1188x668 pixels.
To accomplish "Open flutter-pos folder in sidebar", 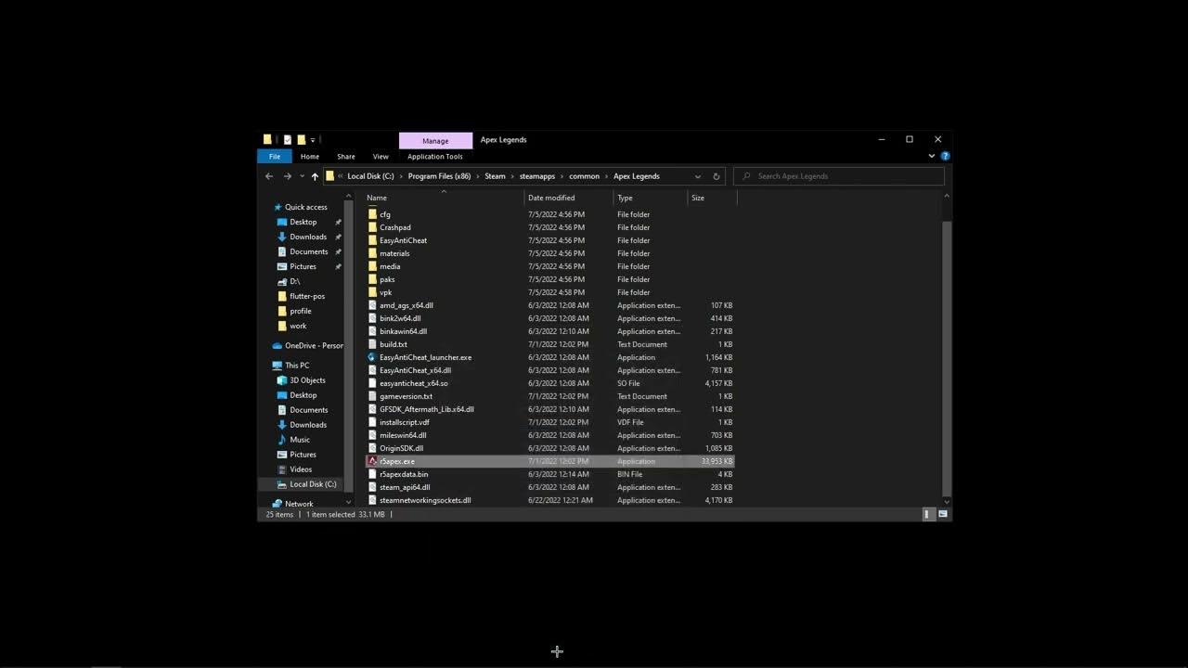I will 307,296.
